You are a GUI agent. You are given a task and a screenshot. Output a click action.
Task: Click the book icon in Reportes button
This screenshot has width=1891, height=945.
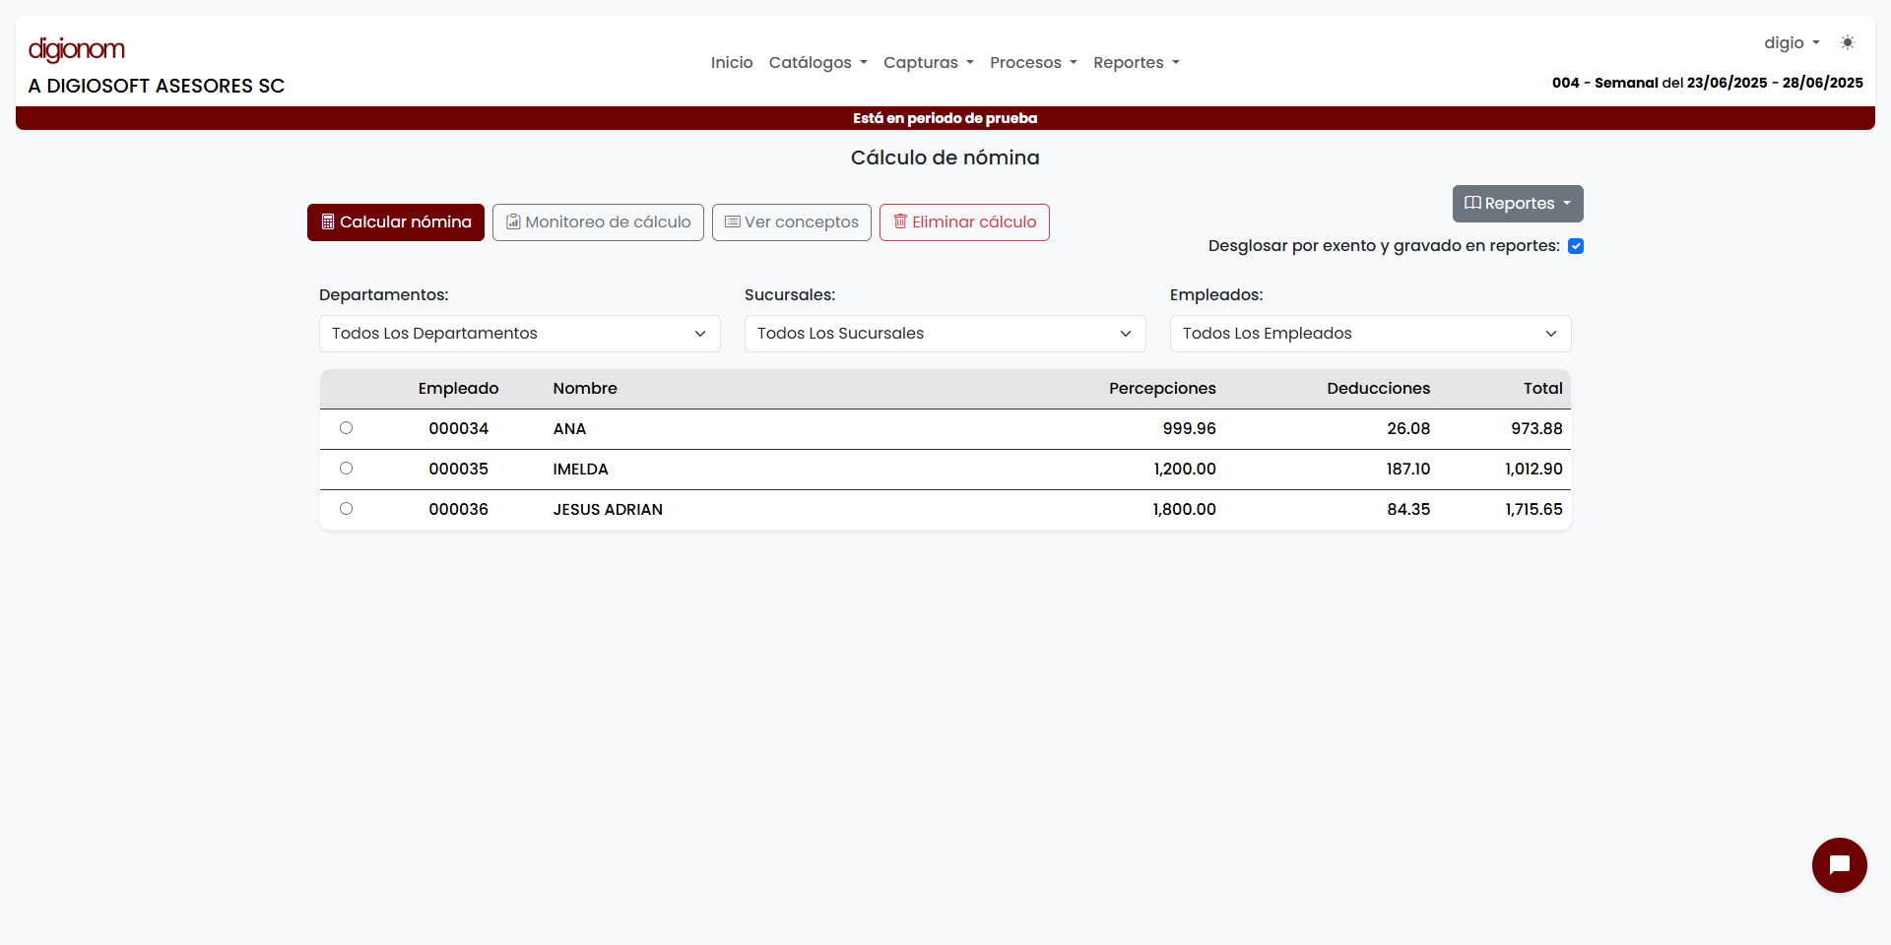1472,204
